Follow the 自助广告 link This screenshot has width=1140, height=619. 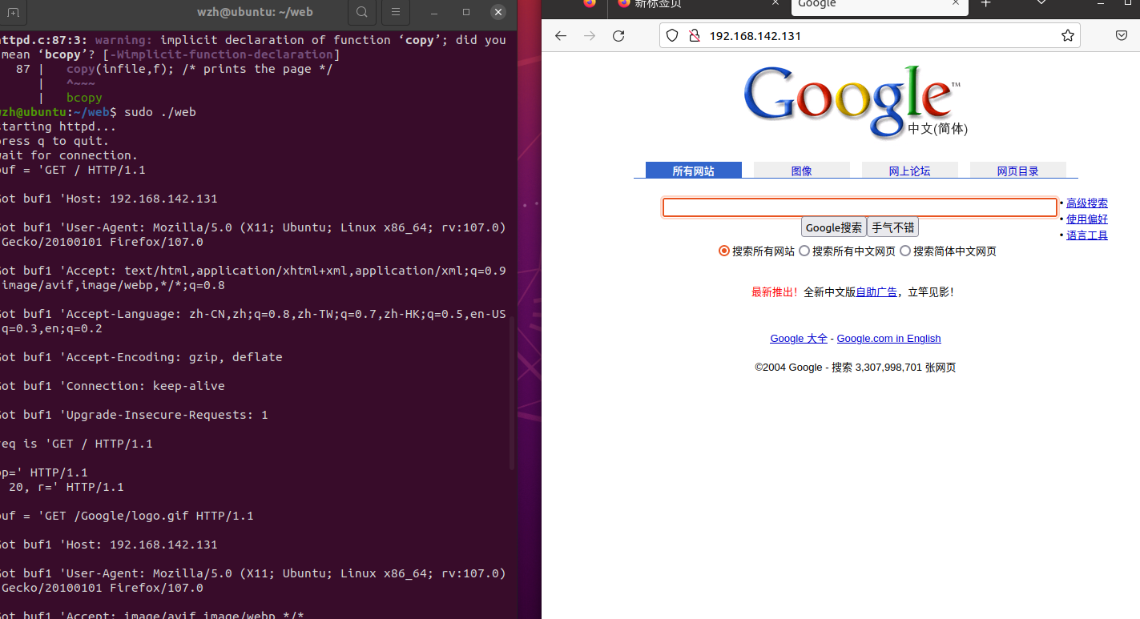click(x=876, y=292)
